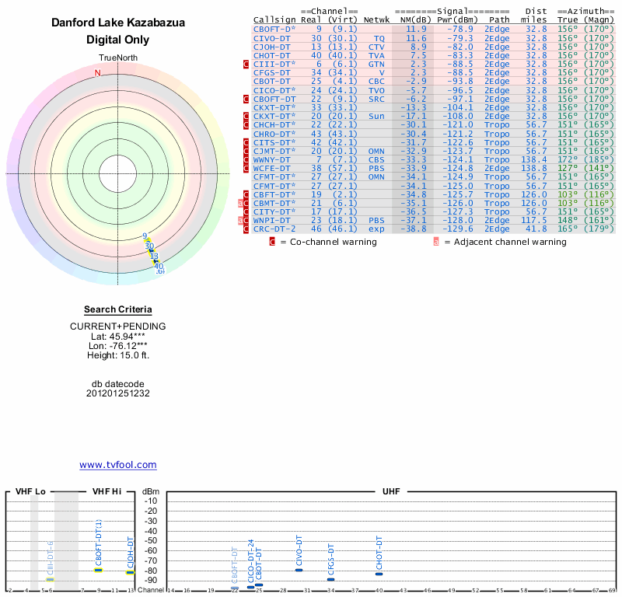Click the co-channel badge next to CBOFT-DT channel 22
Viewport: 622px width, 597px height.
(246, 99)
